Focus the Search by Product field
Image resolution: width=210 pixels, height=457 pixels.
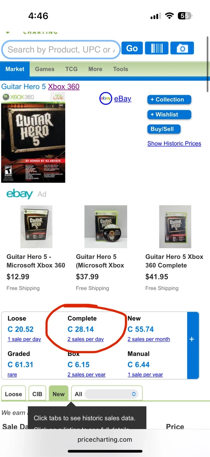click(x=61, y=50)
